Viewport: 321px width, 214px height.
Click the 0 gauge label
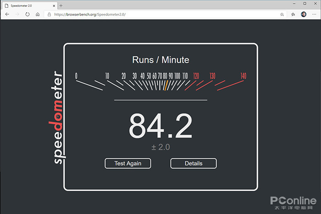click(76, 76)
